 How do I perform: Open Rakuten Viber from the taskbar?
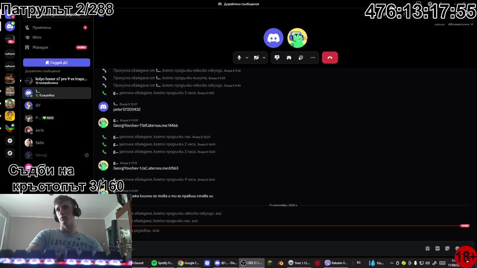pyautogui.click(x=336, y=263)
